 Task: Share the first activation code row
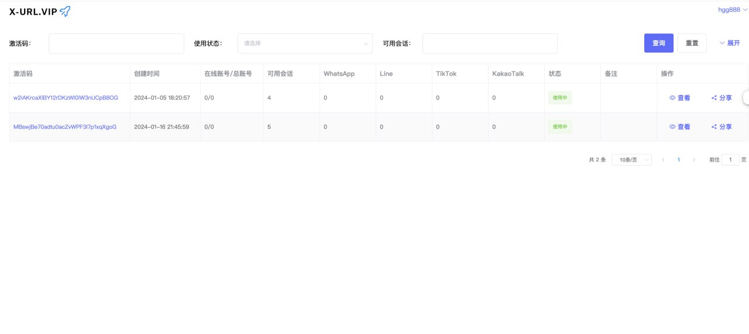click(x=721, y=98)
